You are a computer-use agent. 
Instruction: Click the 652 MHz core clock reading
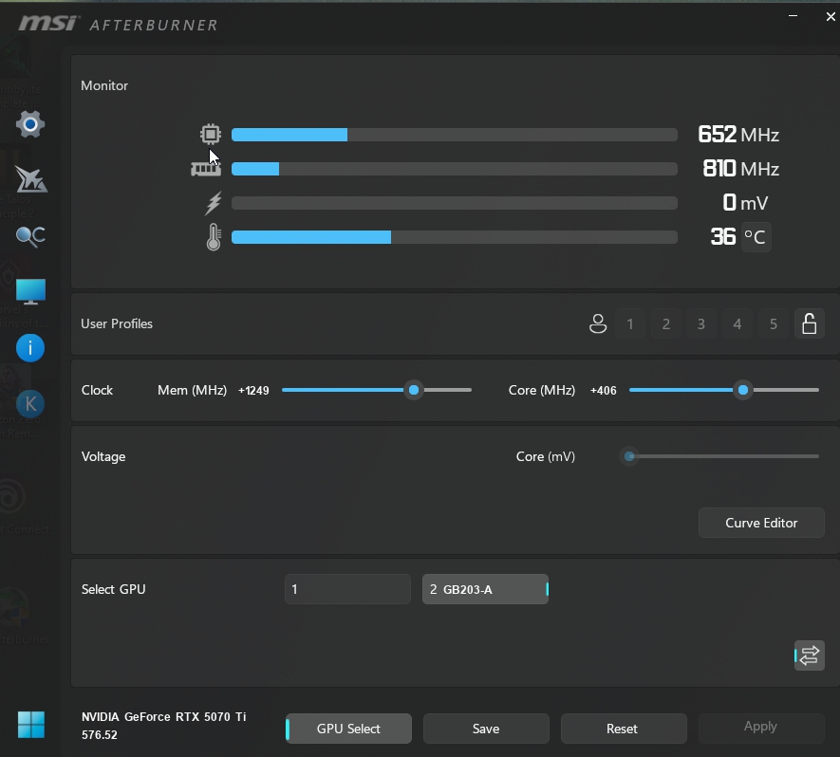coord(738,135)
